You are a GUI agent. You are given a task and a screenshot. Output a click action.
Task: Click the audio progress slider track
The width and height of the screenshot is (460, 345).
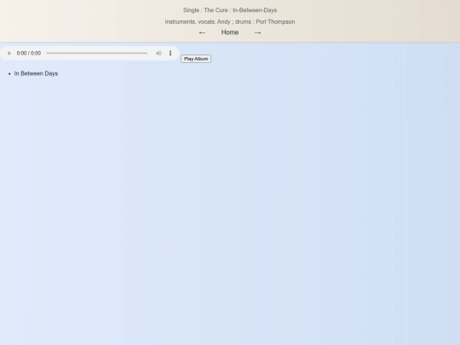(97, 53)
